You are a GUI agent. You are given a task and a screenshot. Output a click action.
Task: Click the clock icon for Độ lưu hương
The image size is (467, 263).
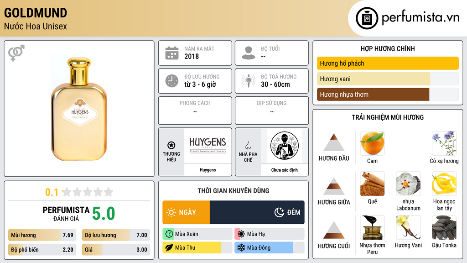(172, 81)
